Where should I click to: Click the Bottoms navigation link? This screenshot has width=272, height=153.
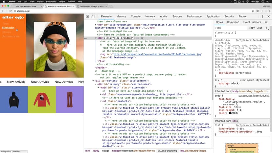click(x=8, y=28)
